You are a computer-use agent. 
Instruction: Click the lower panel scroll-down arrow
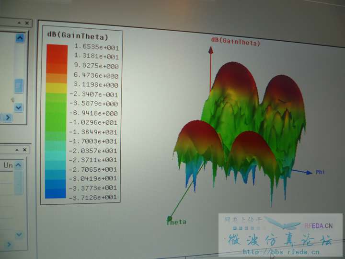click(x=19, y=235)
